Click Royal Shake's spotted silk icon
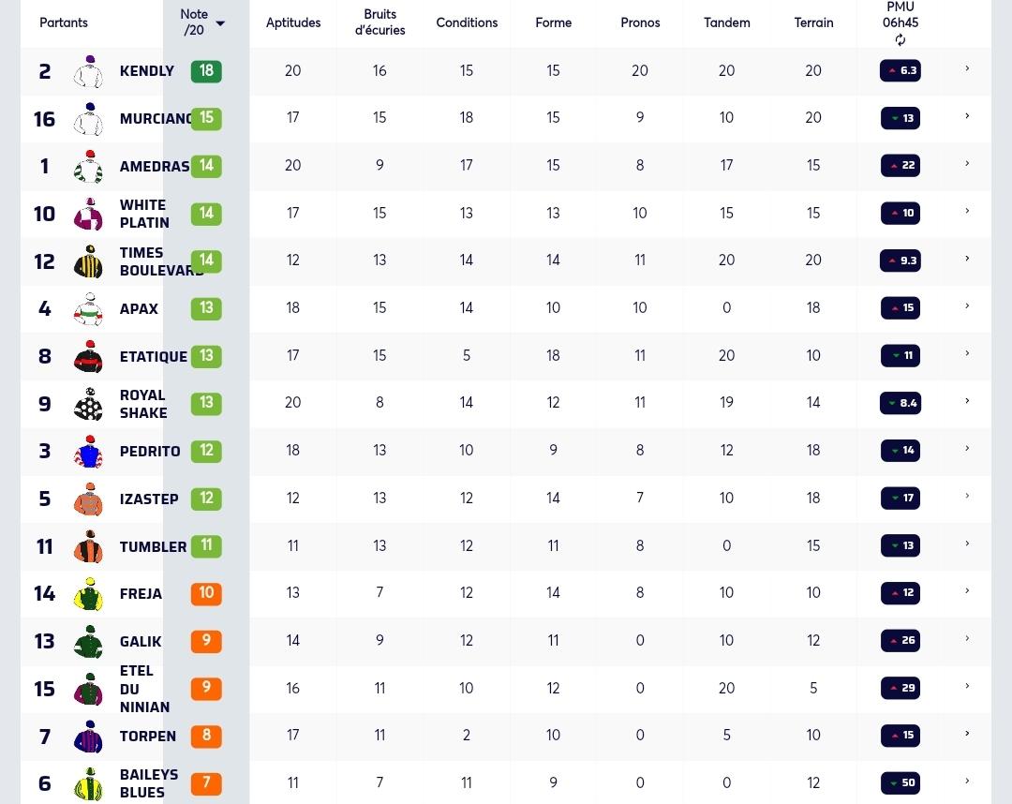Image resolution: width=1012 pixels, height=804 pixels. (88, 404)
